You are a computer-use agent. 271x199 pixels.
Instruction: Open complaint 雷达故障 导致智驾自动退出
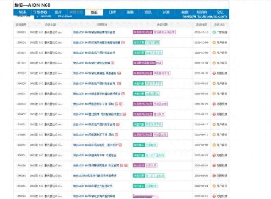click(97, 114)
